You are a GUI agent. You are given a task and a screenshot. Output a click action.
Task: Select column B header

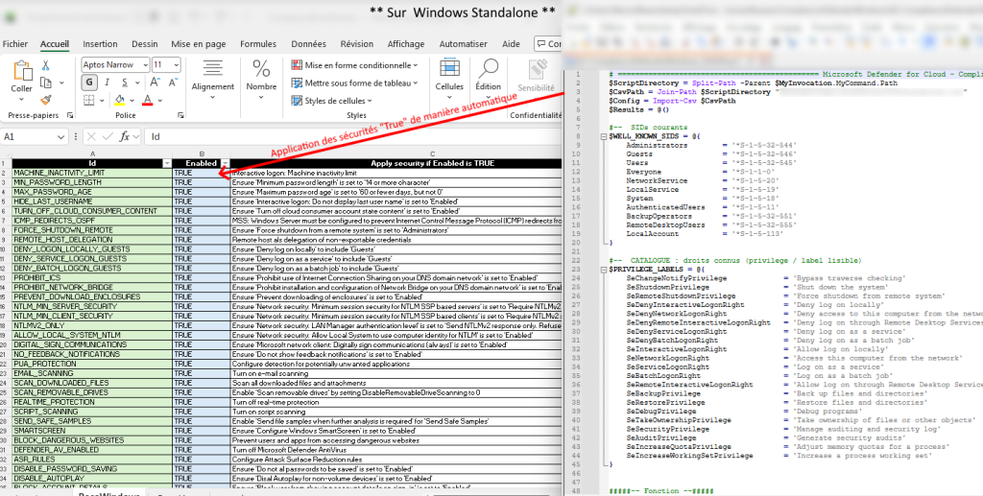[202, 154]
